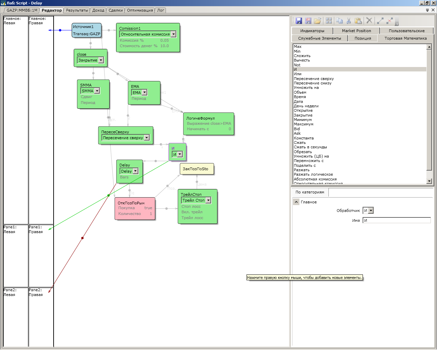The image size is (437, 350).
Task: Select the ЗакПозПоSto block
Action: (x=197, y=169)
